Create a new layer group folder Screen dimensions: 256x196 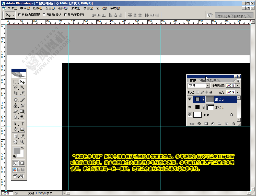[x=219, y=124]
